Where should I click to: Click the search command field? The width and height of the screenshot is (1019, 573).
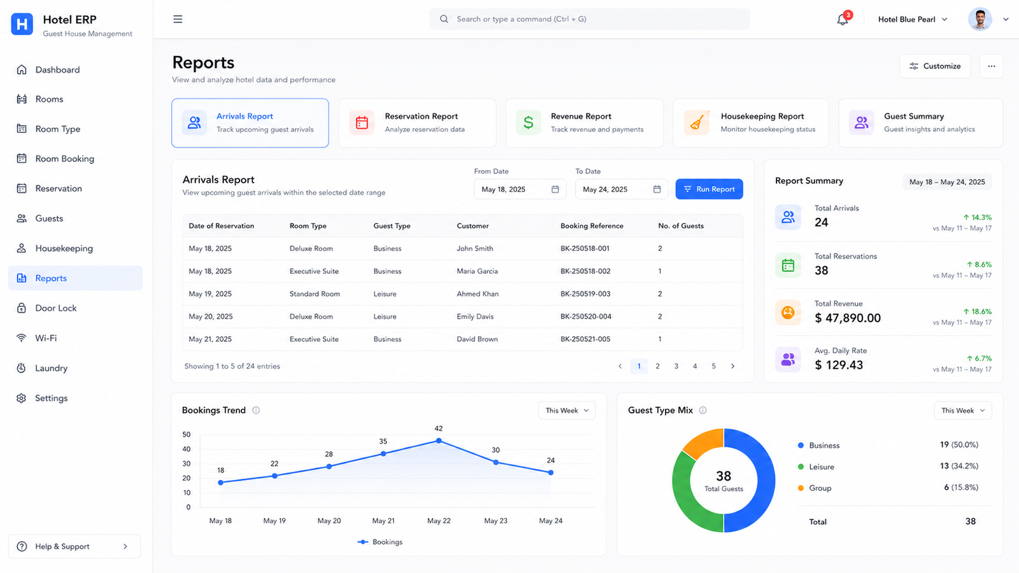coord(590,19)
